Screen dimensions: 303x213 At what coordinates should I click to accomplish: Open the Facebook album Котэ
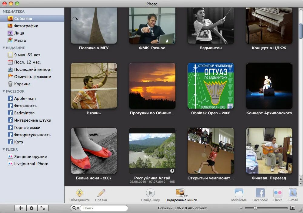click(32, 142)
